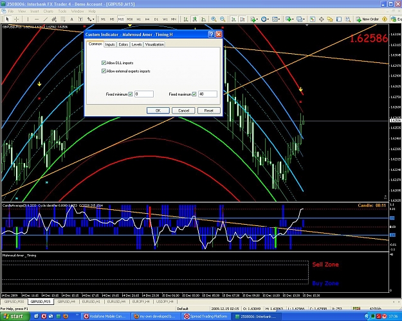Select the text label 'T' tool
This screenshot has width=402, height=321.
click(80, 19)
